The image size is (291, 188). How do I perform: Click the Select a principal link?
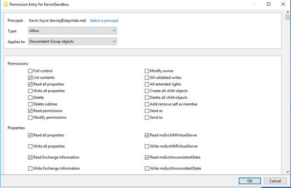104,20
